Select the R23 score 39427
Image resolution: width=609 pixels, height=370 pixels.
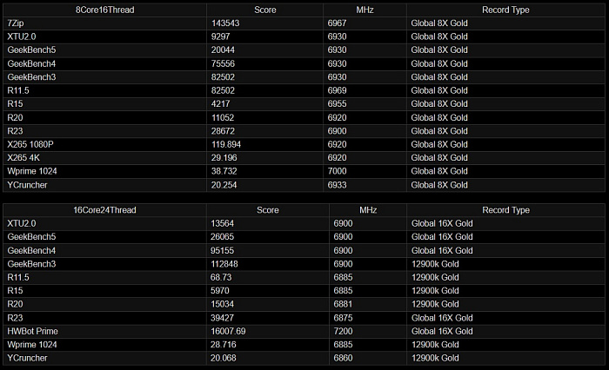tap(222, 318)
